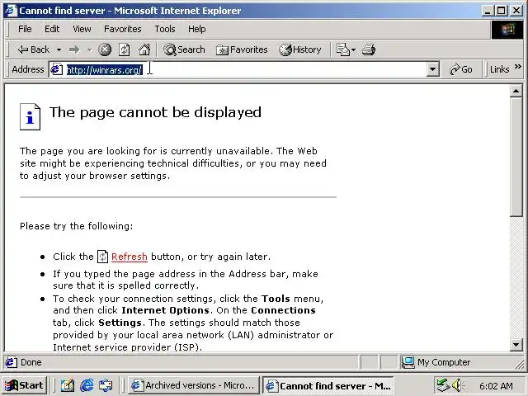
Task: Open the Tools menu
Action: (x=165, y=29)
